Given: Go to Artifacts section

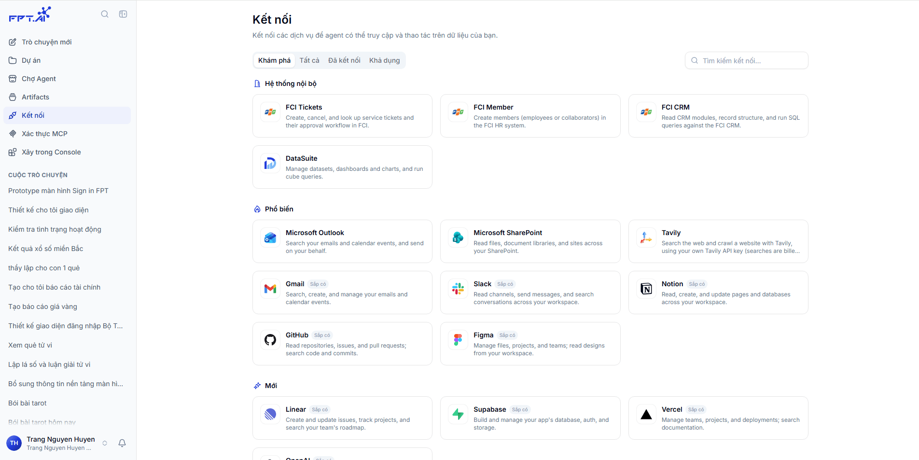Looking at the screenshot, I should [x=67, y=97].
